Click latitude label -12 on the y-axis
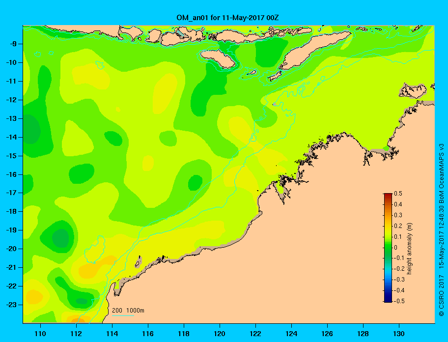Image resolution: width=448 pixels, height=342 pixels. coord(11,100)
